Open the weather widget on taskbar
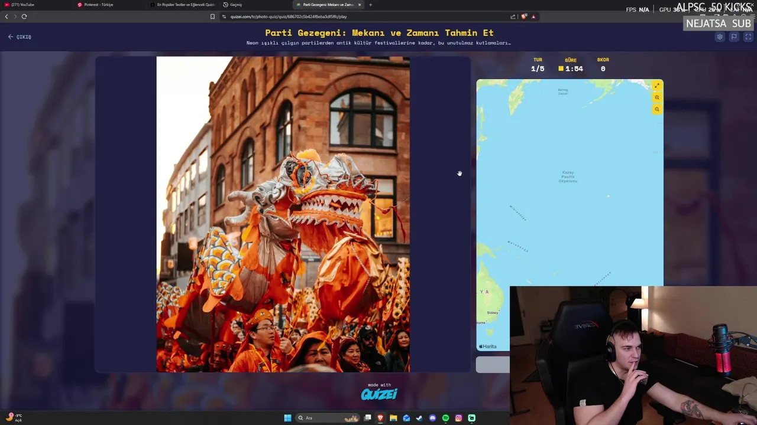This screenshot has height=425, width=757. pos(14,417)
